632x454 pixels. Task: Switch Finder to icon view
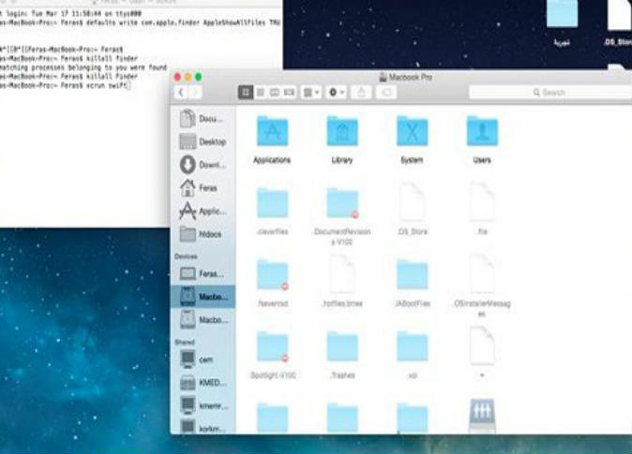click(247, 93)
